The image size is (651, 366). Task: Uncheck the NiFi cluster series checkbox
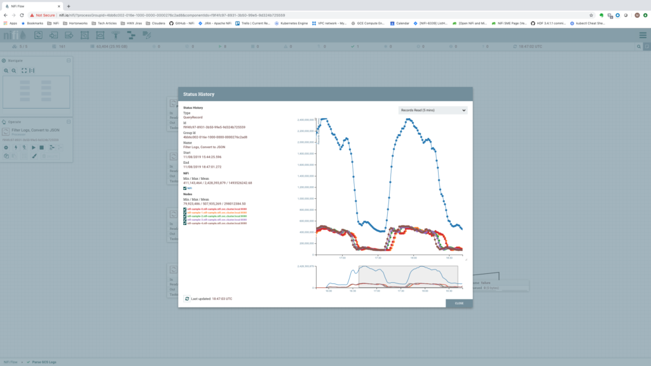(185, 188)
